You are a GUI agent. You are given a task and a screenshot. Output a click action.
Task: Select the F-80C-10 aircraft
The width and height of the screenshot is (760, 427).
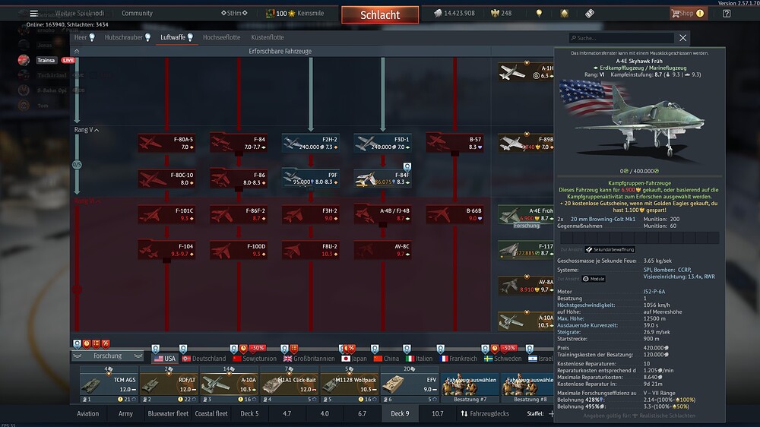pos(166,179)
